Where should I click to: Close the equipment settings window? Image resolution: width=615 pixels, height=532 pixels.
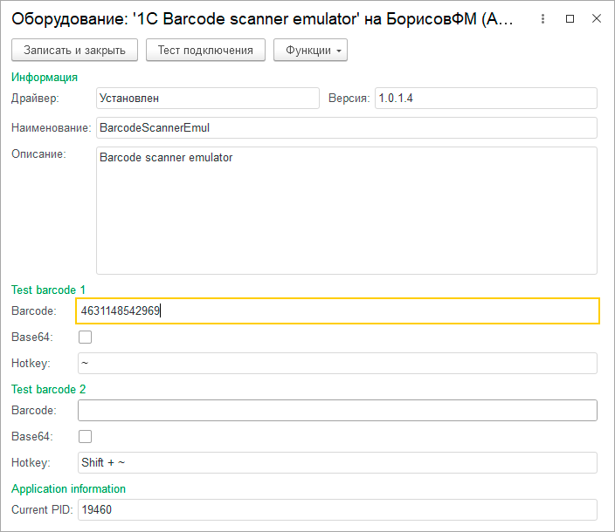[x=596, y=18]
